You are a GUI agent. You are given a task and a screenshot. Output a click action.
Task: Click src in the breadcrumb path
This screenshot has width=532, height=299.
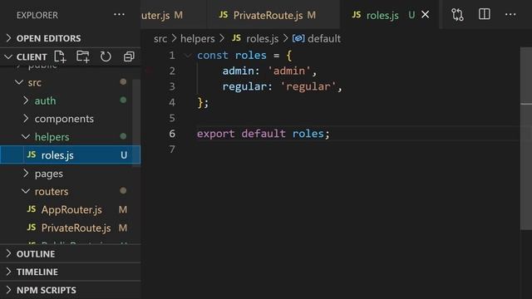click(160, 39)
